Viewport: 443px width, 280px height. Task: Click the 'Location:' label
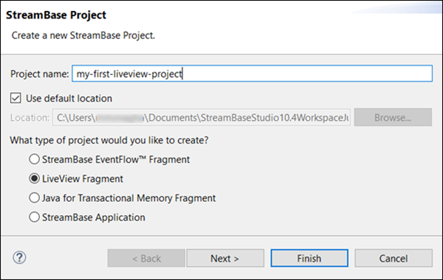(30, 118)
